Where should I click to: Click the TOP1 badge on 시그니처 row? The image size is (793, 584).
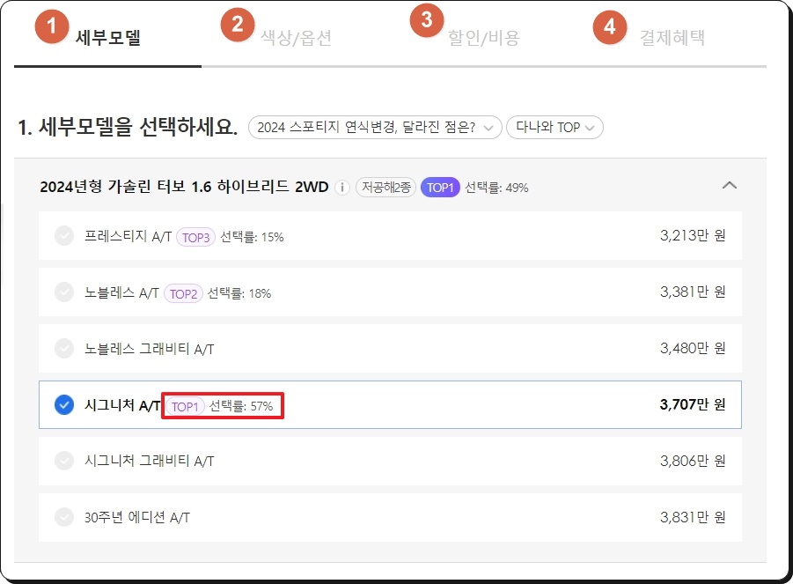[185, 406]
